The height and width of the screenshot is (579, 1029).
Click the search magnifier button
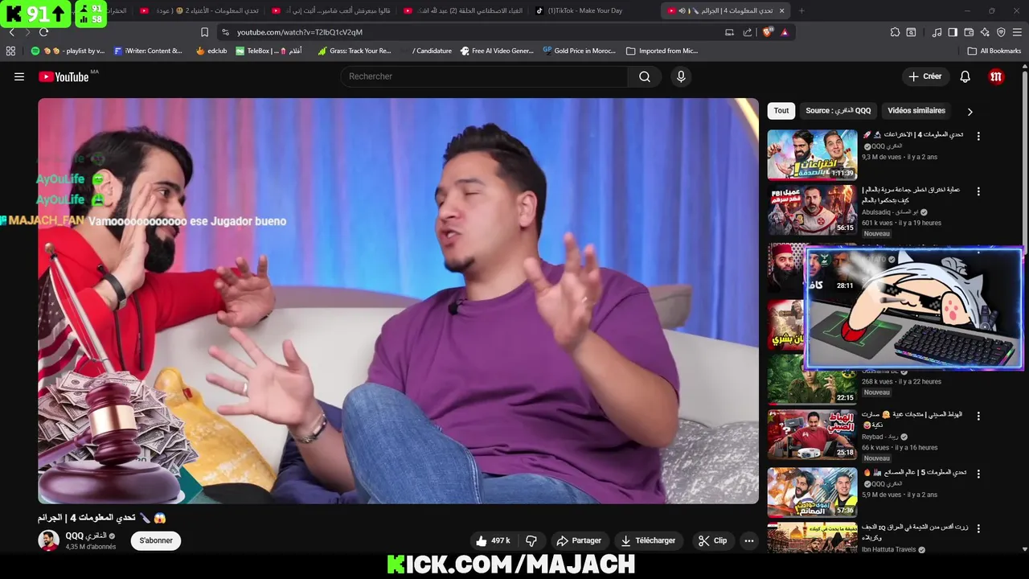pos(645,76)
